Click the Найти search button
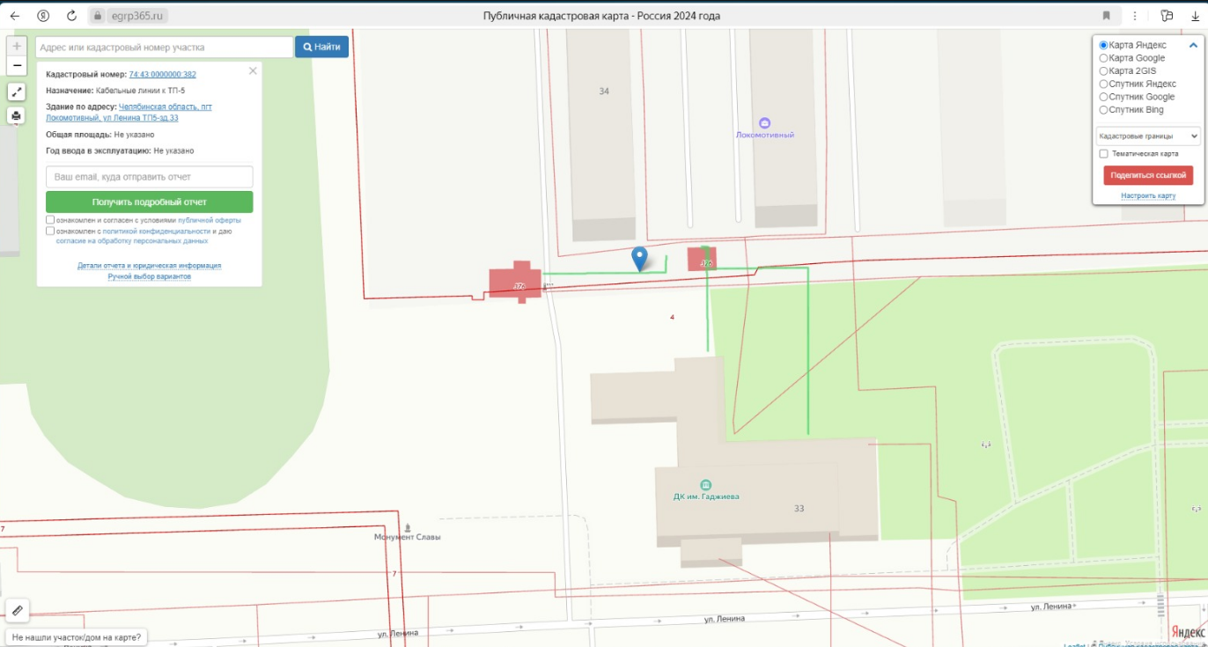 coord(321,47)
